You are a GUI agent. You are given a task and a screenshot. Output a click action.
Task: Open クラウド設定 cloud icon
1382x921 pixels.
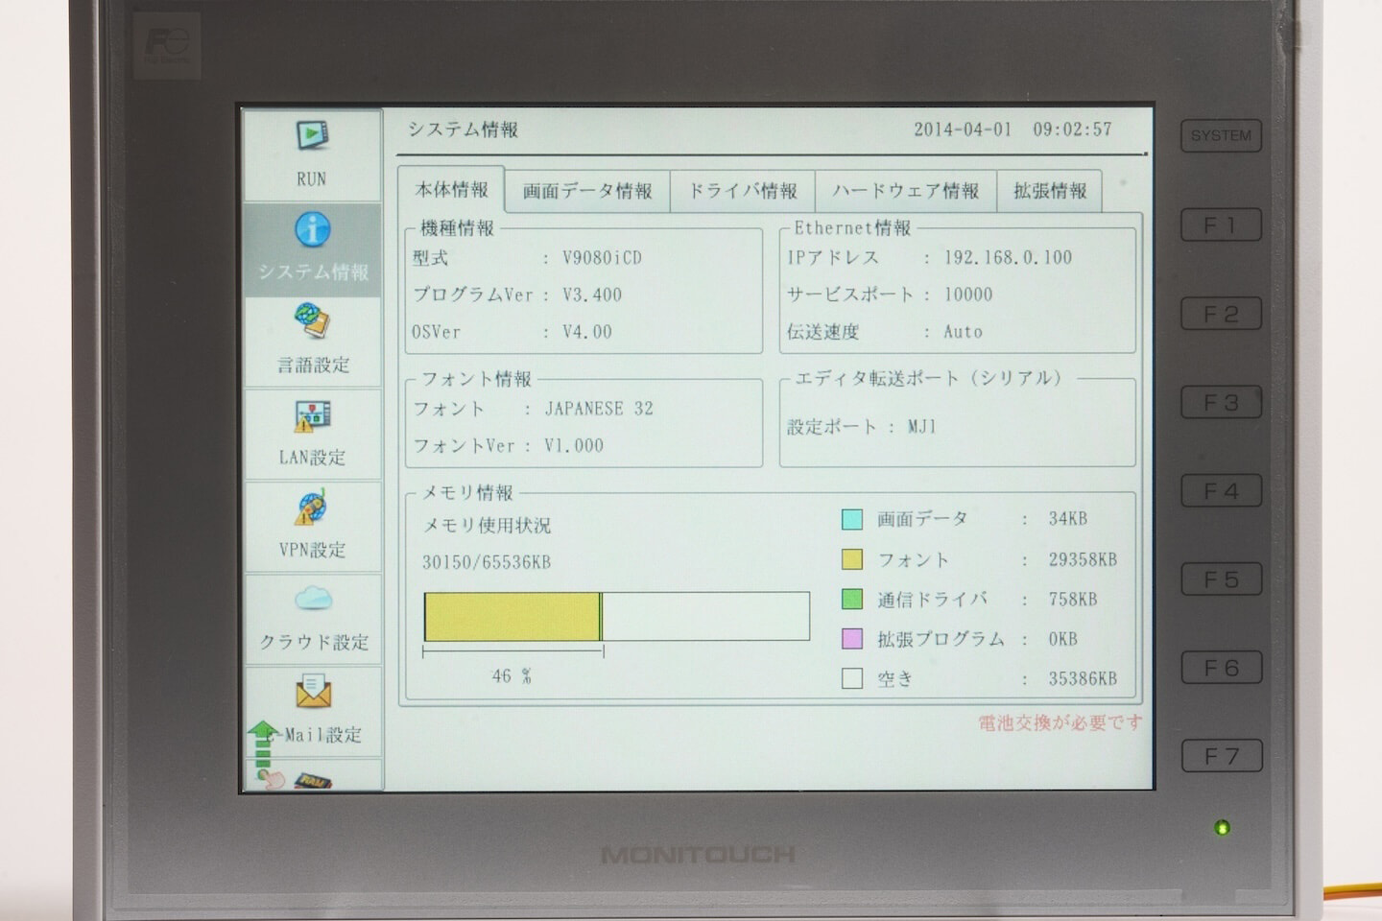point(313,601)
